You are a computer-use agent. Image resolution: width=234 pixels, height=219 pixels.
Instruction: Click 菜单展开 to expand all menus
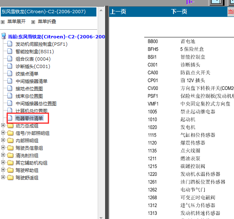point(16,21)
